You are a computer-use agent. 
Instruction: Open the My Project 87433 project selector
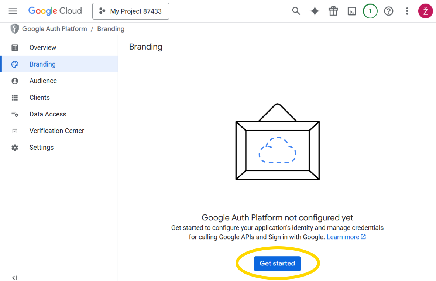[x=131, y=11]
